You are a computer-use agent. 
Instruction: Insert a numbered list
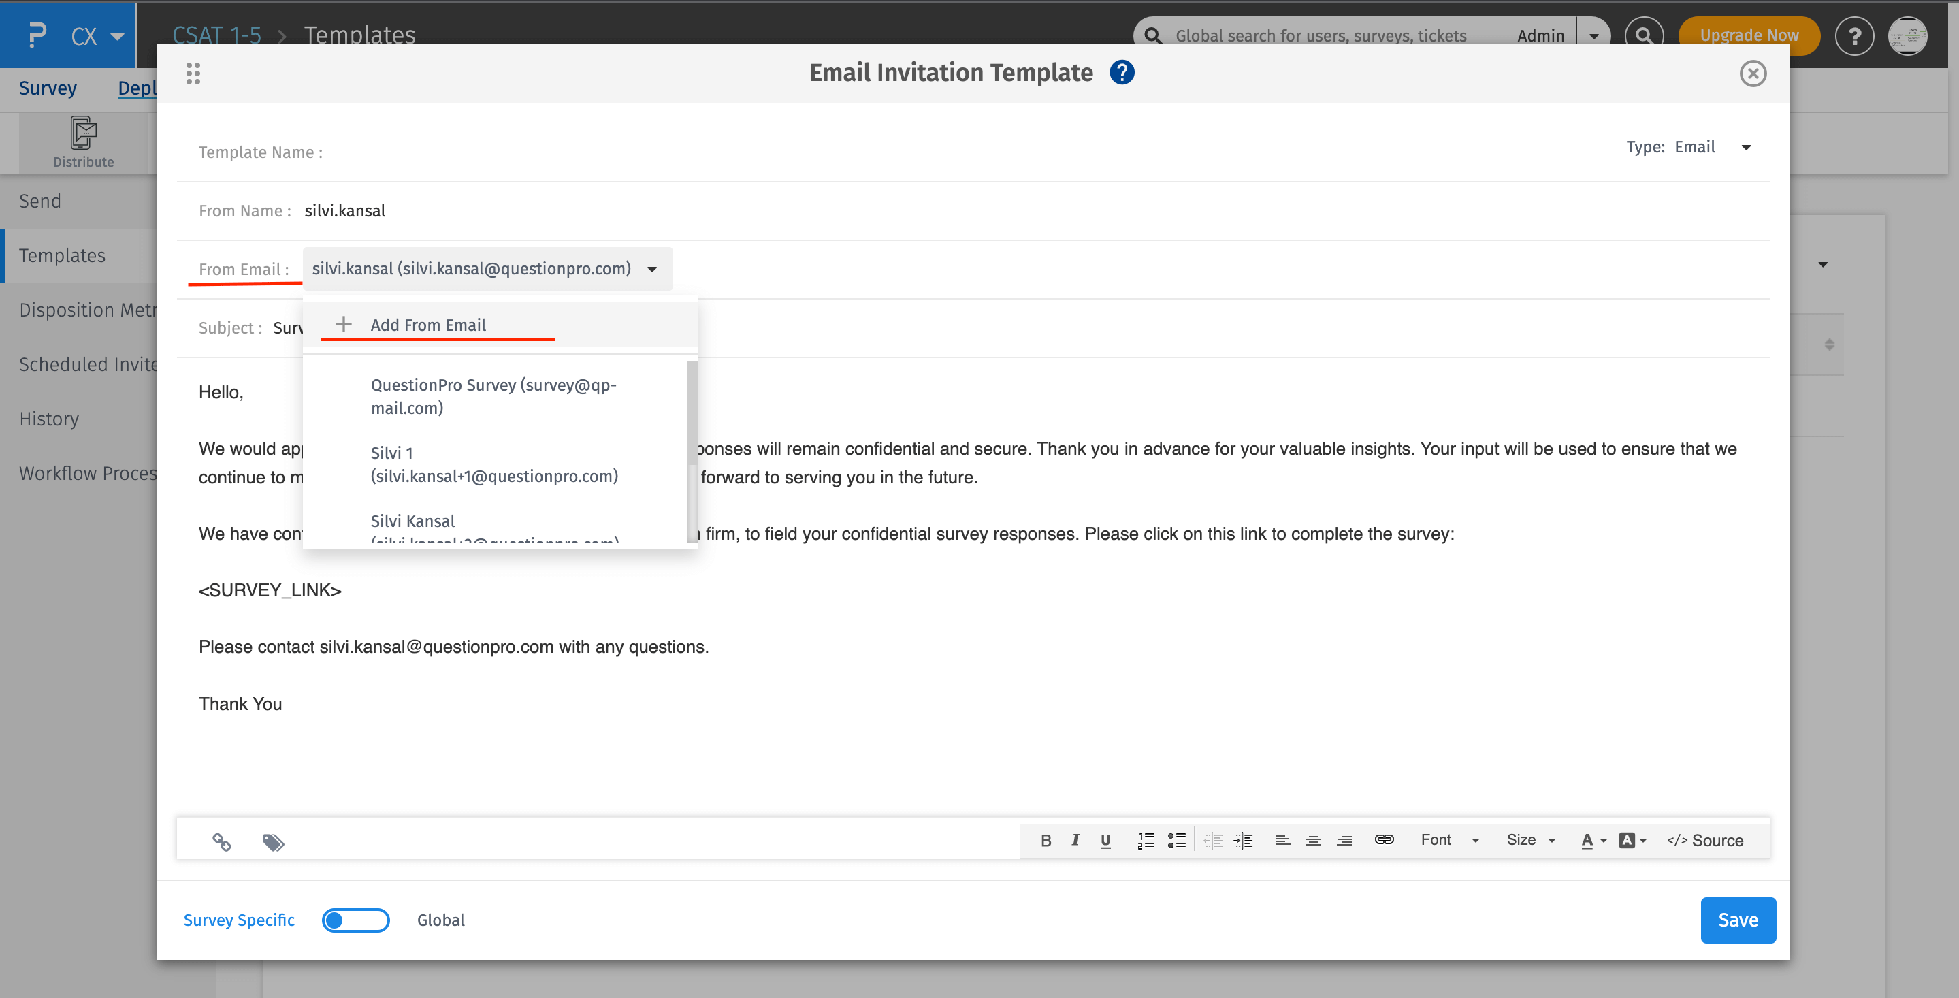click(x=1146, y=840)
